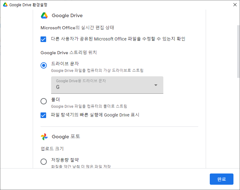Open the Google Drive용 드라이브 문자 dropdown

pyautogui.click(x=107, y=85)
